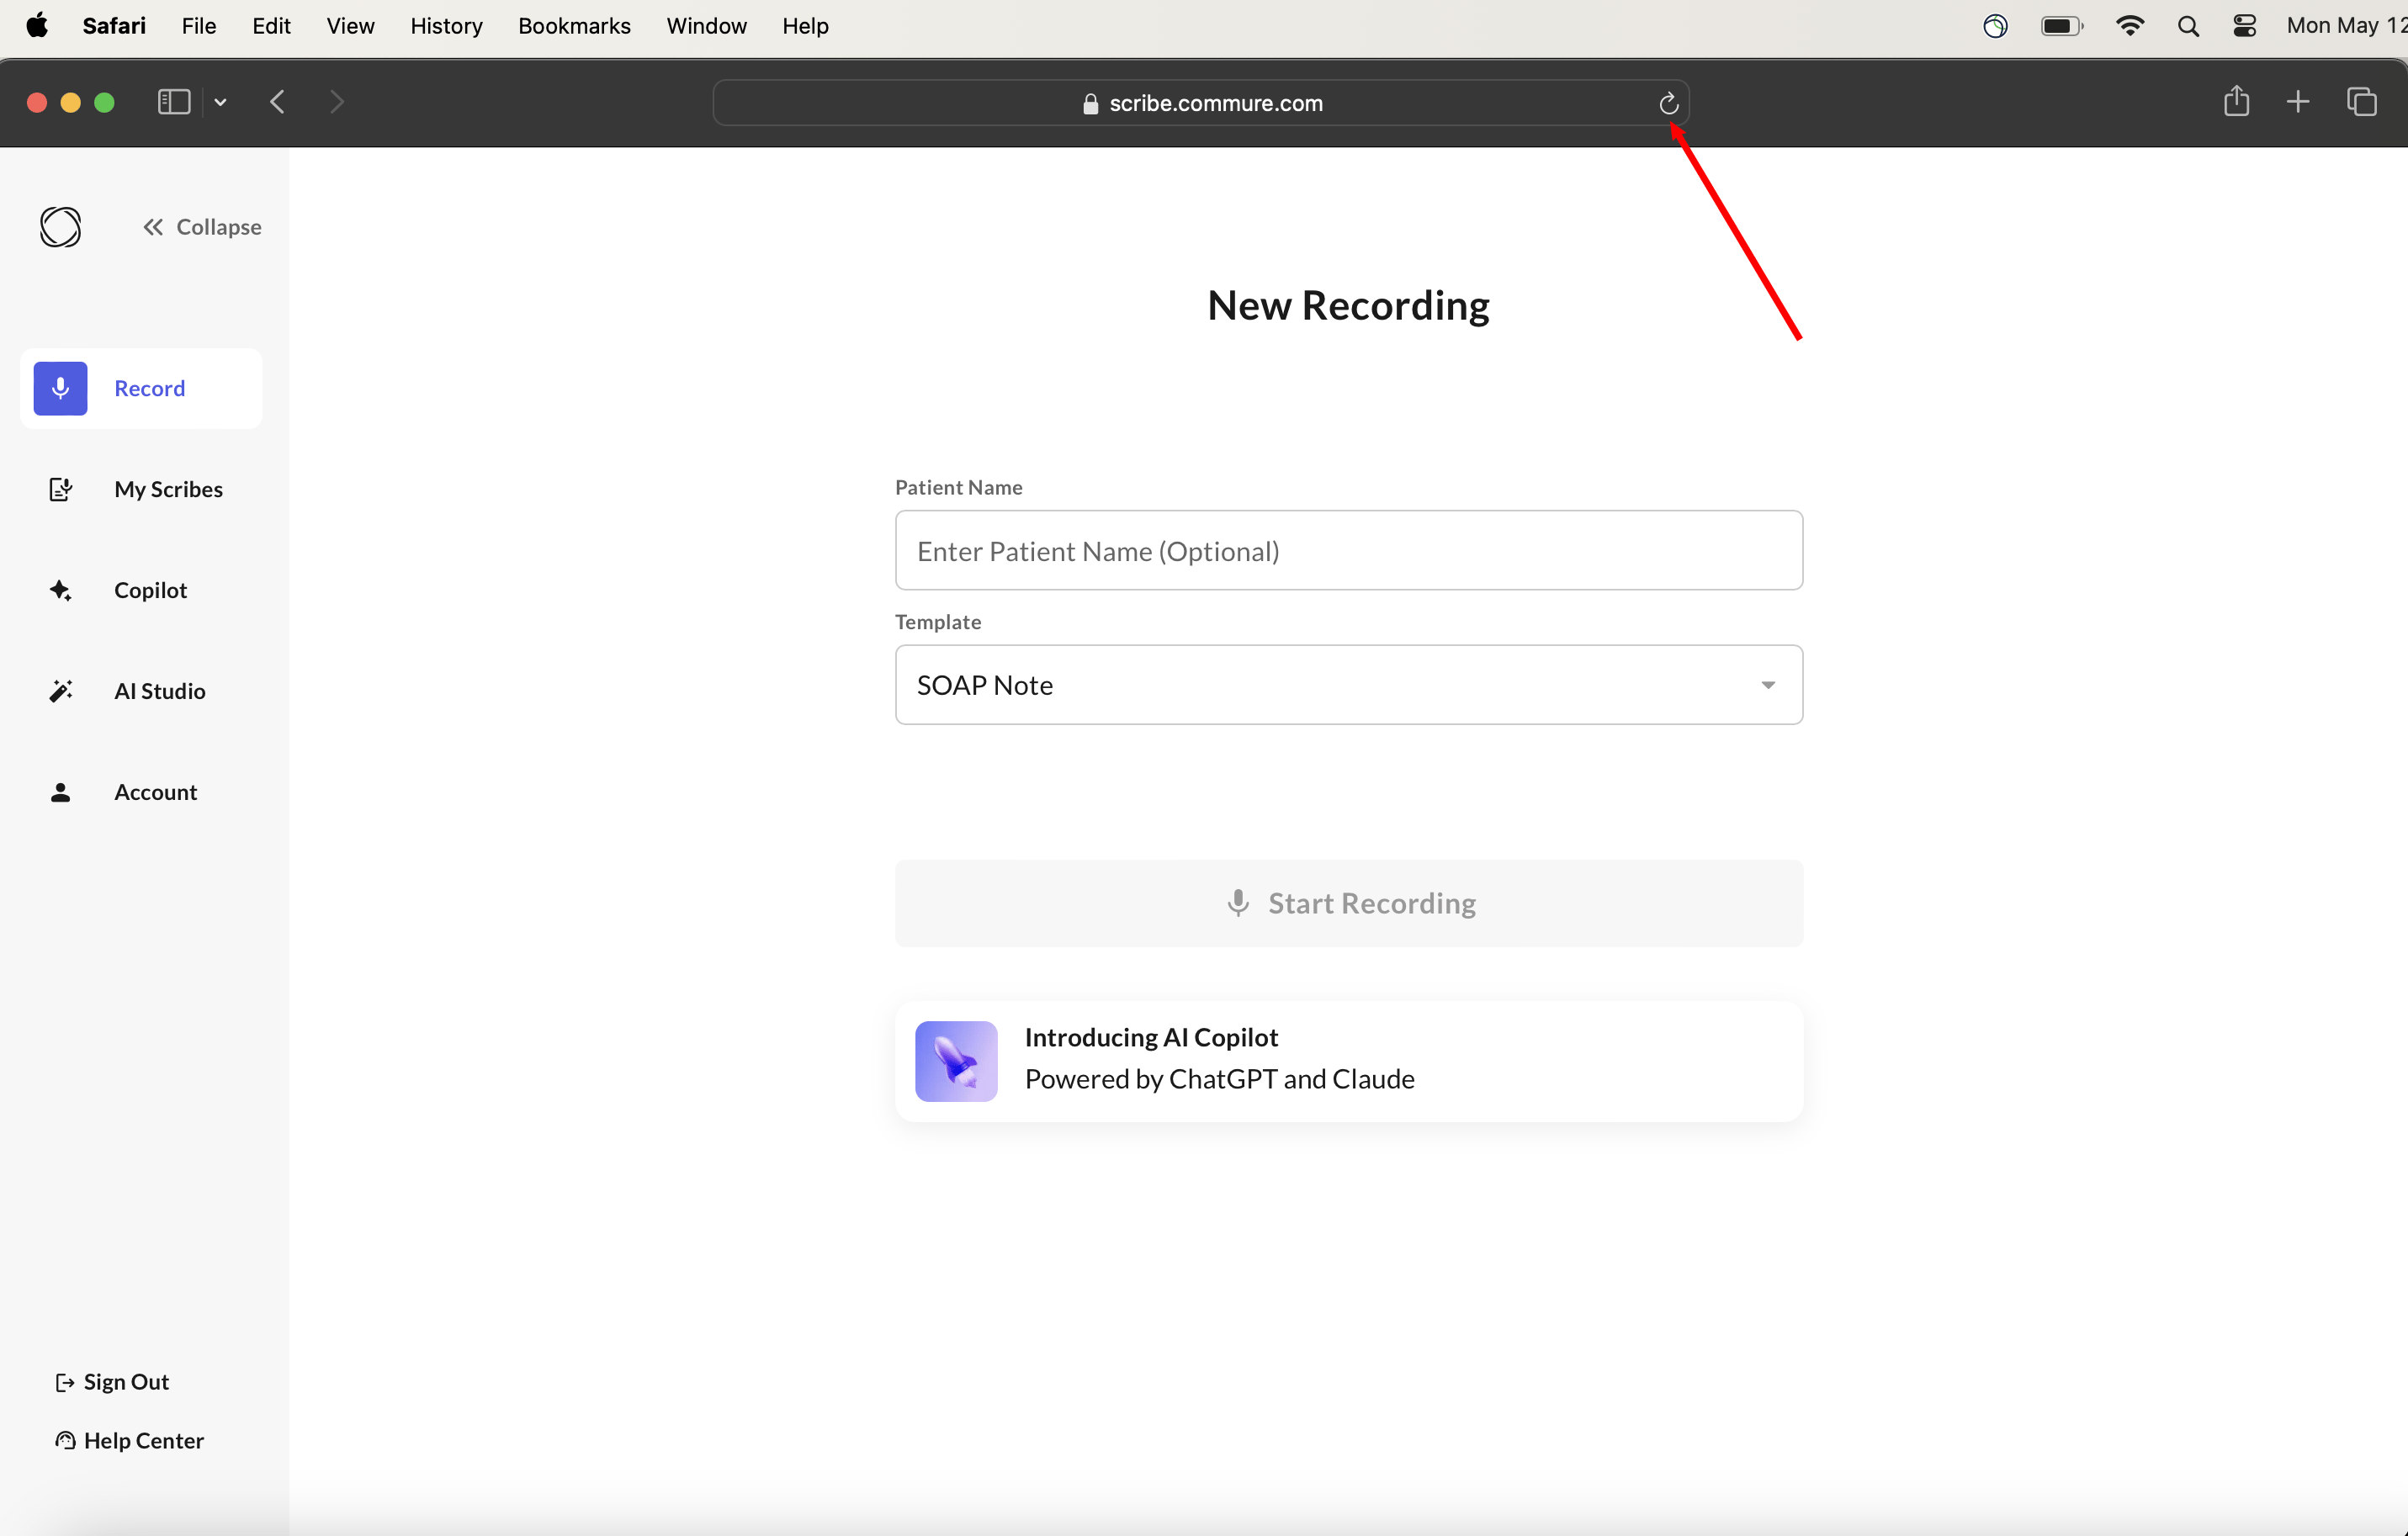Open Copilot in the sidebar
The height and width of the screenshot is (1536, 2408).
141,590
